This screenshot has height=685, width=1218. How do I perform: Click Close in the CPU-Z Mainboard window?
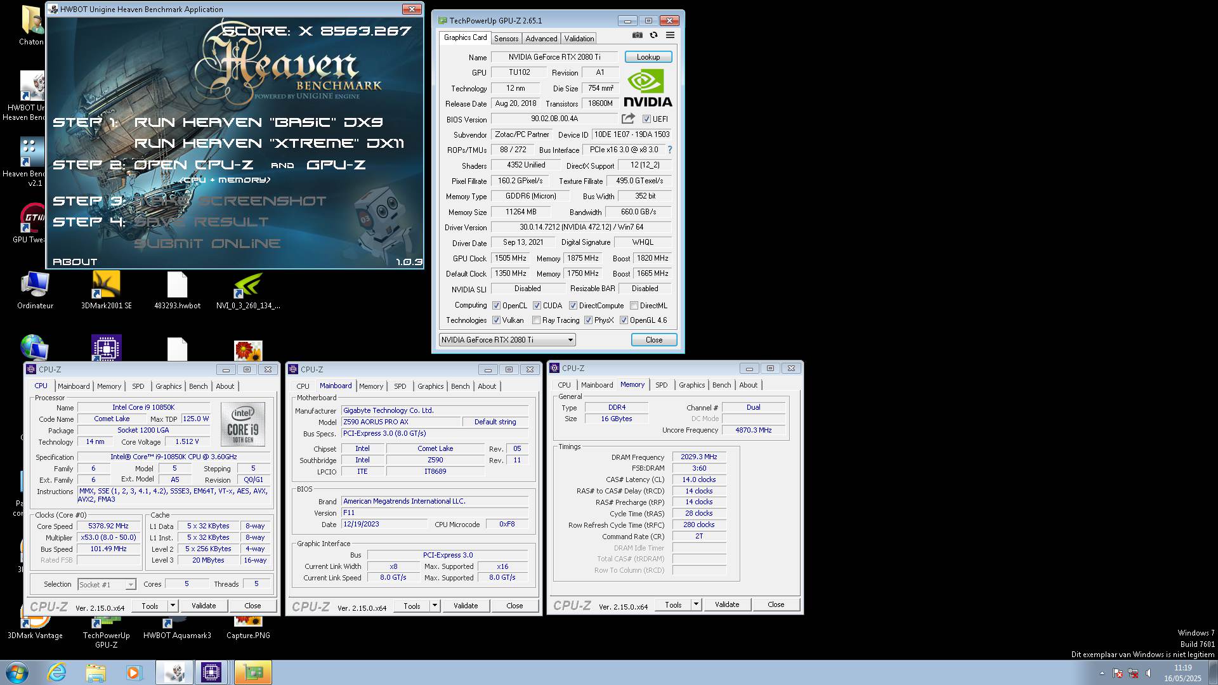[514, 606]
